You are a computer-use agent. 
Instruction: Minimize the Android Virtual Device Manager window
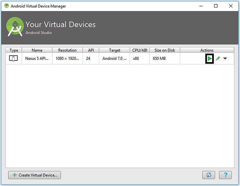click(x=201, y=6)
